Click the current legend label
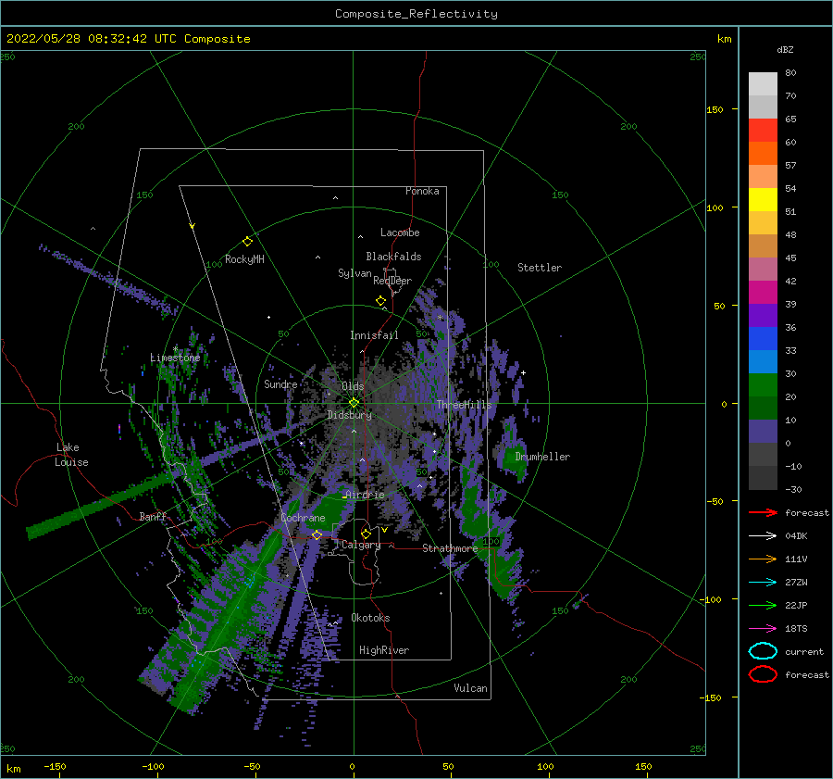833x779 pixels. [804, 652]
